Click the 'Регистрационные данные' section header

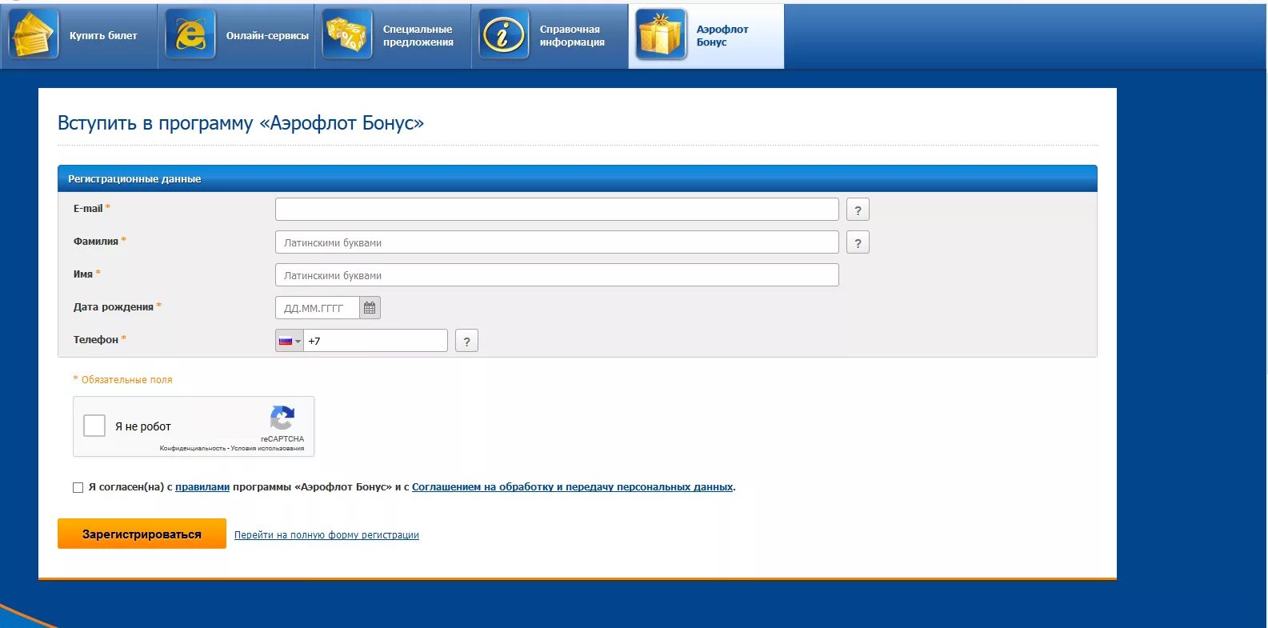[577, 178]
